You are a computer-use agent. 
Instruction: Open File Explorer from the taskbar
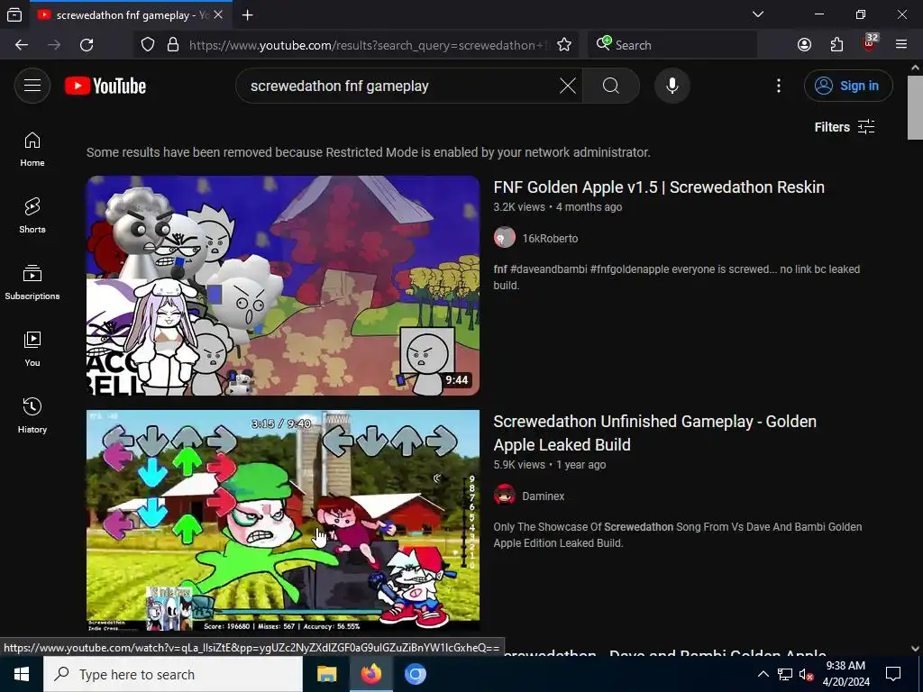(x=326, y=674)
